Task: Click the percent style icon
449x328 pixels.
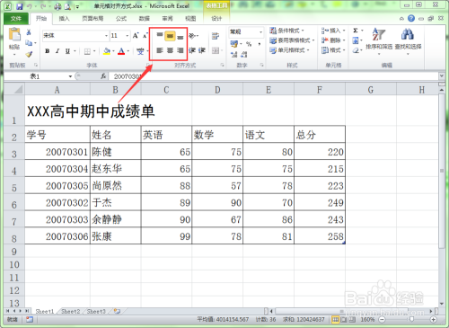Action: [249, 44]
